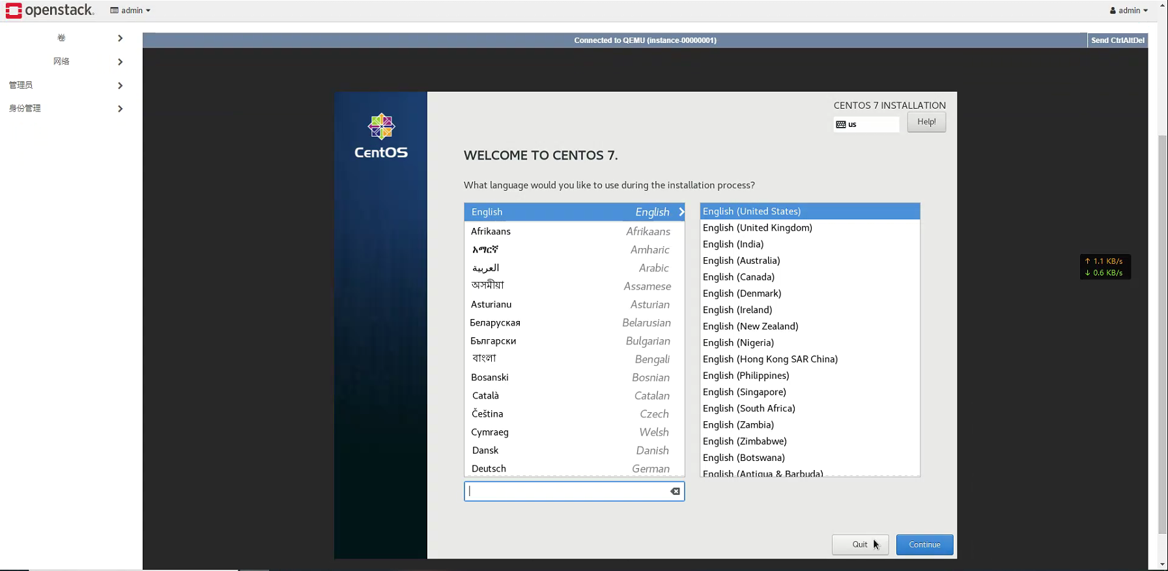Click the Help! button
Screen dimensions: 1168x571
click(x=926, y=122)
